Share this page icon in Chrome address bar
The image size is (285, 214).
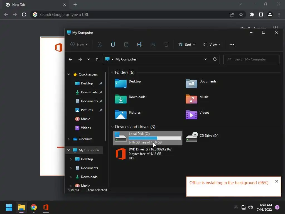(x=232, y=14)
